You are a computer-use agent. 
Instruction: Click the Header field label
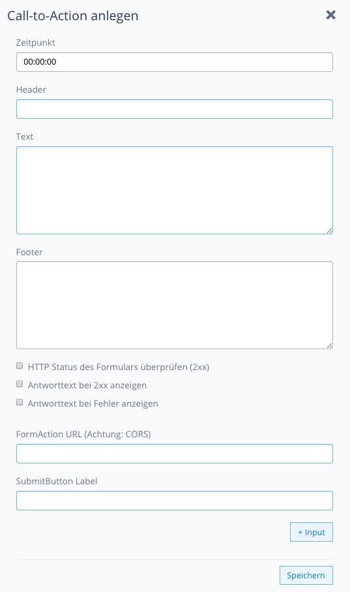pos(31,89)
